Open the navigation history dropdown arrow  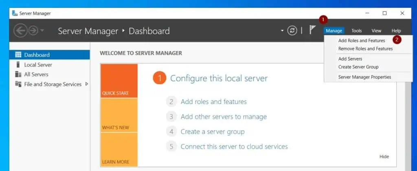[42, 31]
